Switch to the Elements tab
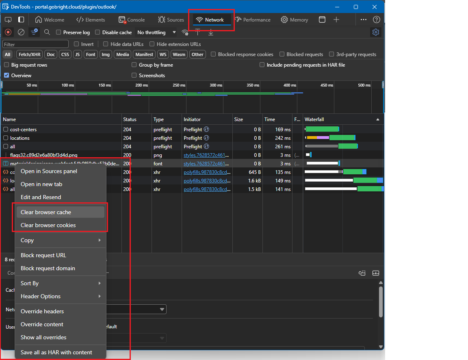Image resolution: width=468 pixels, height=360 pixels. point(91,20)
